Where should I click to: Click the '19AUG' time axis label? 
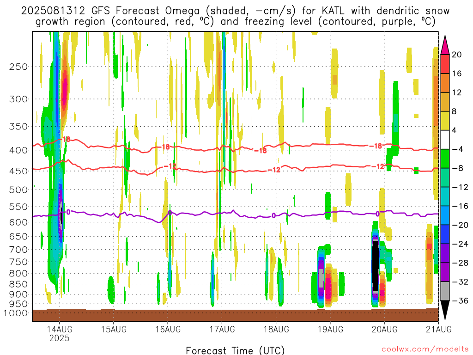coord(331,329)
